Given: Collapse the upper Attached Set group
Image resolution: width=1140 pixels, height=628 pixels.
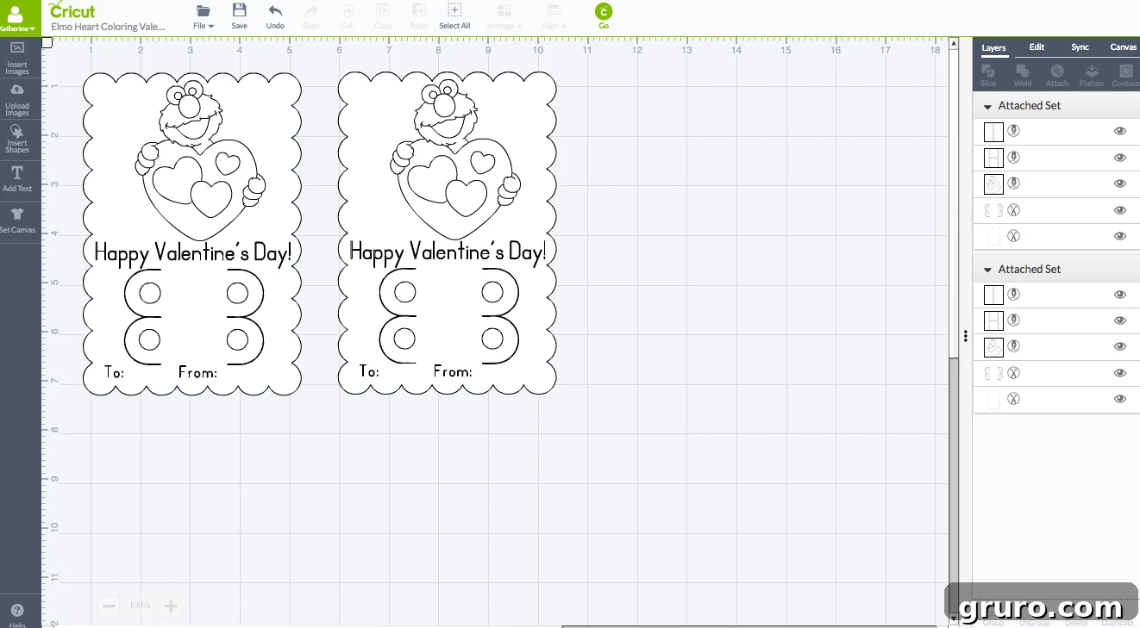Looking at the screenshot, I should pyautogui.click(x=987, y=106).
